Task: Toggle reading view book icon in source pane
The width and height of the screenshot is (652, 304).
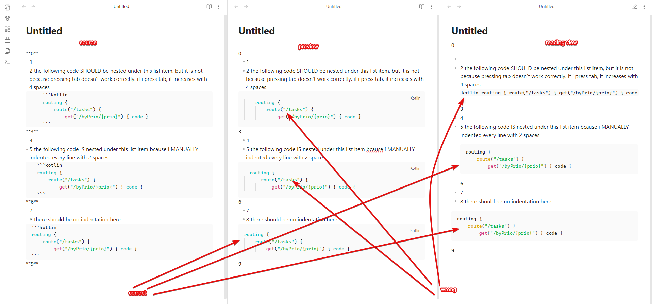Action: pyautogui.click(x=209, y=6)
